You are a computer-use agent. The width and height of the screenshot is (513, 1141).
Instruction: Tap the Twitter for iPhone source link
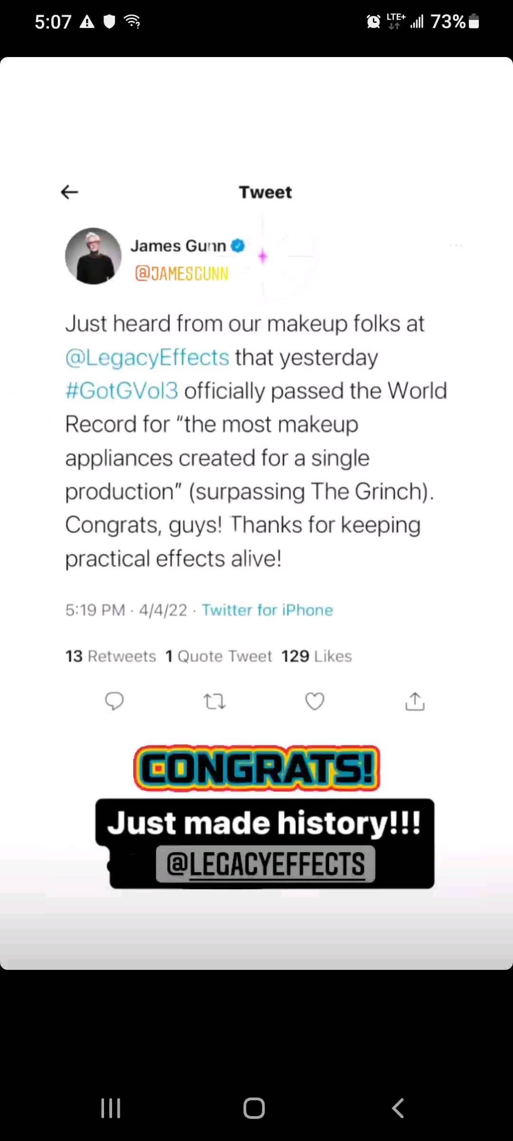point(267,610)
